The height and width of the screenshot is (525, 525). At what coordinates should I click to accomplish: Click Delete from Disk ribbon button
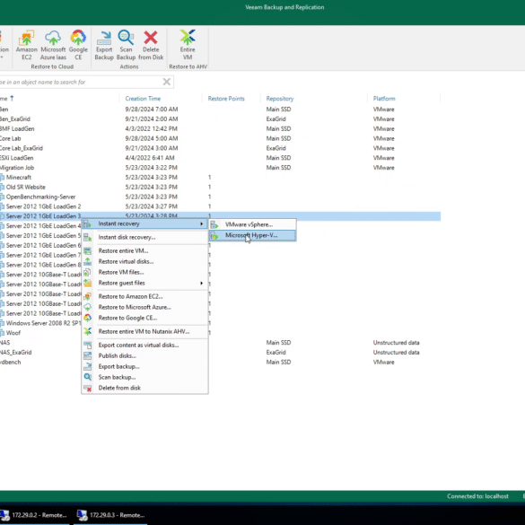pyautogui.click(x=151, y=45)
